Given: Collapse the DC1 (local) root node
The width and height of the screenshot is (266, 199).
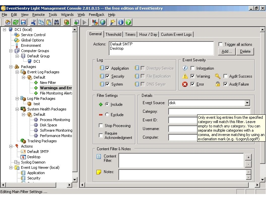Looking at the screenshot, I should (x=5, y=30).
